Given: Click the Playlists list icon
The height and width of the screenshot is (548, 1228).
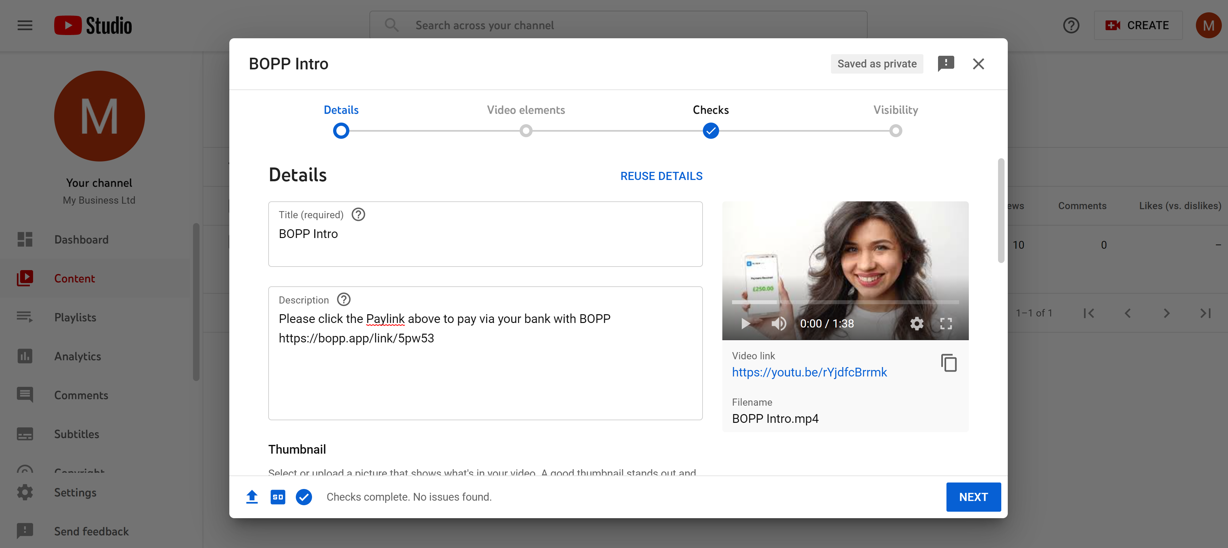Looking at the screenshot, I should coord(25,317).
